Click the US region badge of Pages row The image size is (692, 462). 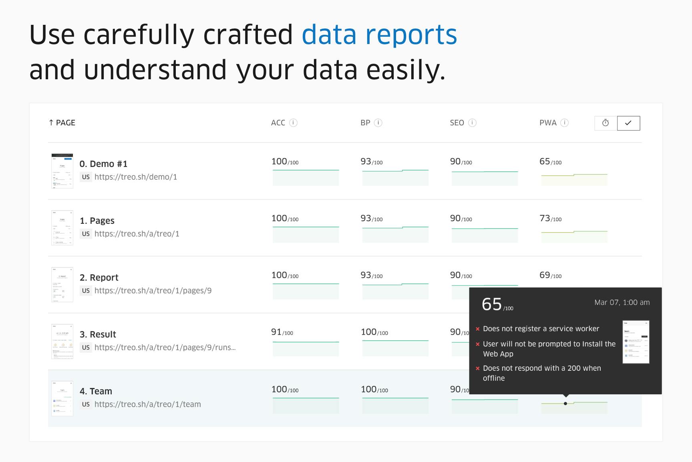(86, 234)
